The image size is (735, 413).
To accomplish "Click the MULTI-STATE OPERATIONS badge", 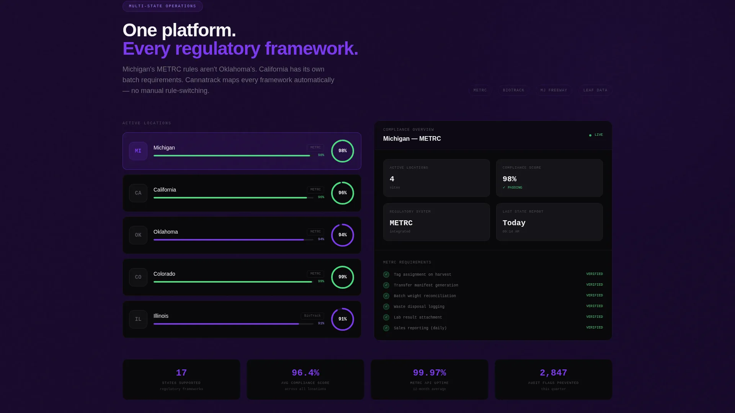I will click(x=163, y=6).
